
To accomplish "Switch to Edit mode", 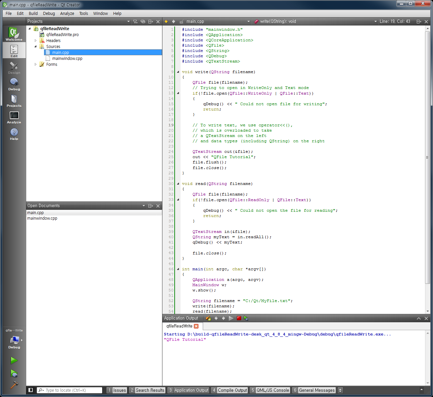I will coord(14,51).
